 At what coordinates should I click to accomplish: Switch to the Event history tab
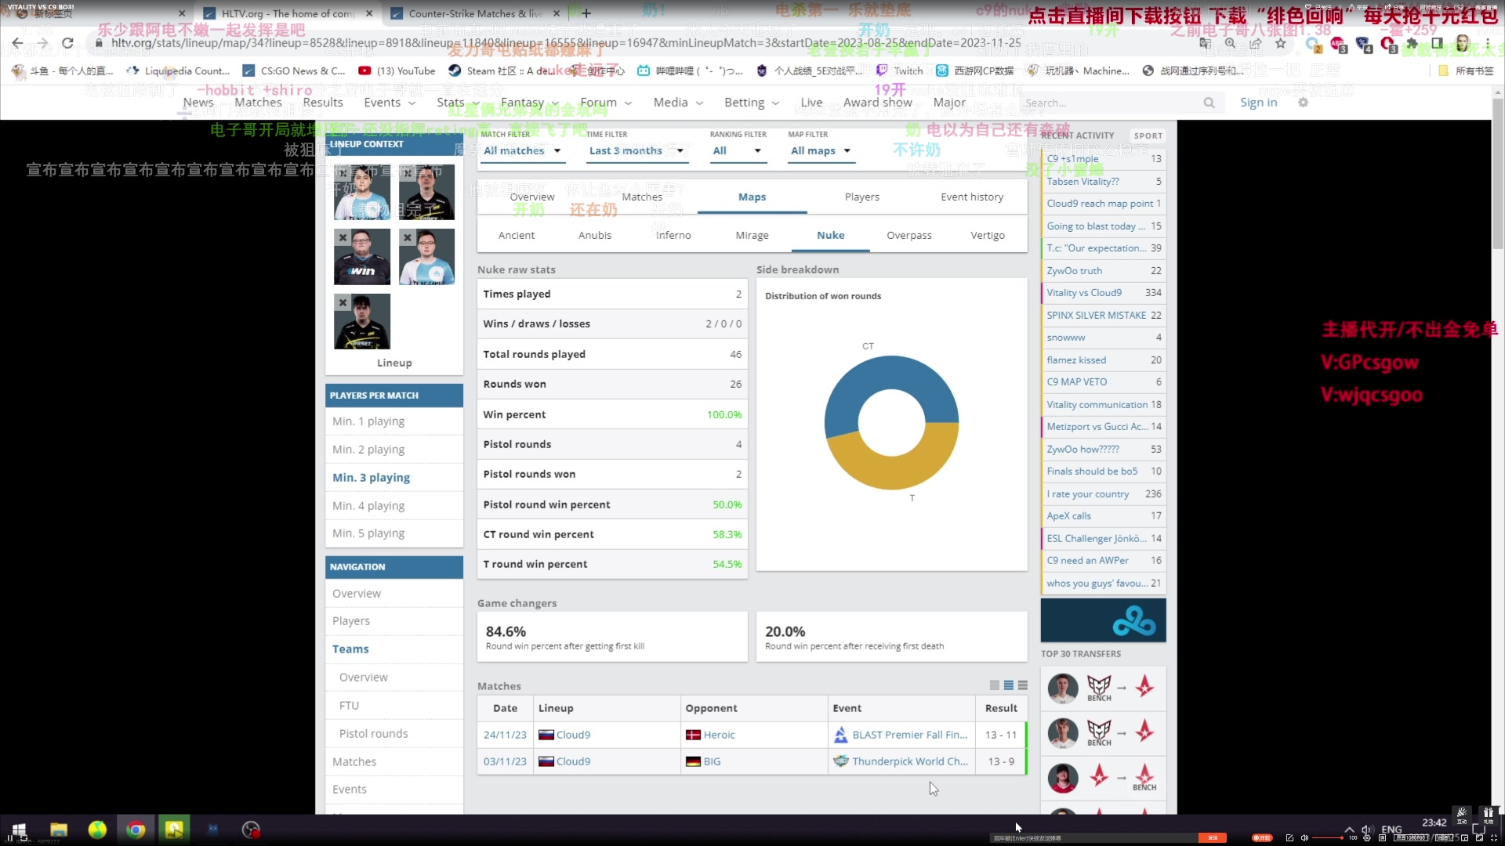(972, 197)
